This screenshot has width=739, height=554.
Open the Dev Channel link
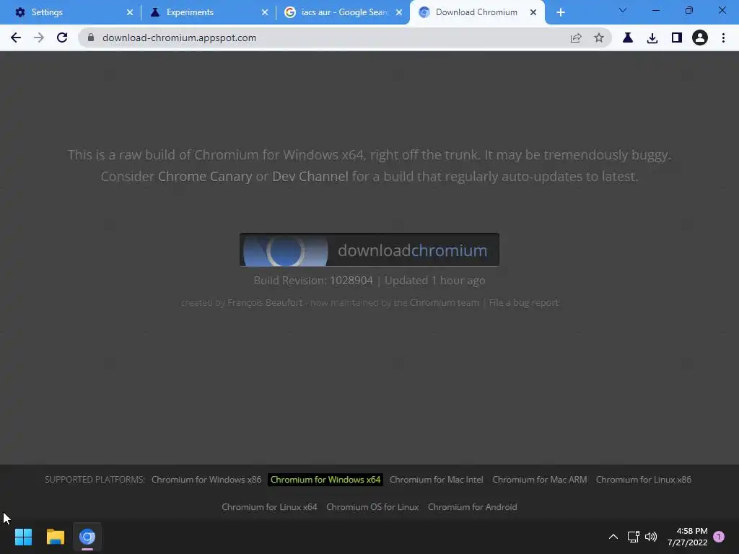pos(310,176)
